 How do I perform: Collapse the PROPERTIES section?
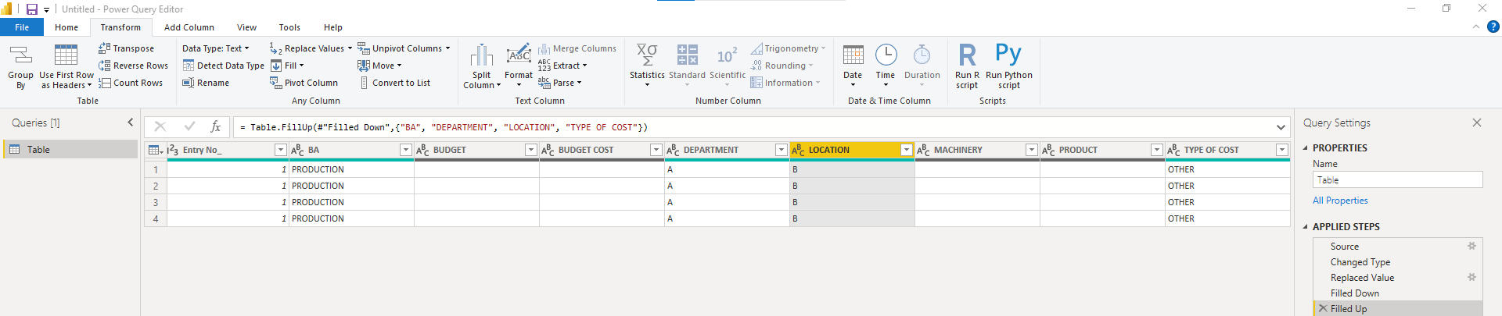1306,147
